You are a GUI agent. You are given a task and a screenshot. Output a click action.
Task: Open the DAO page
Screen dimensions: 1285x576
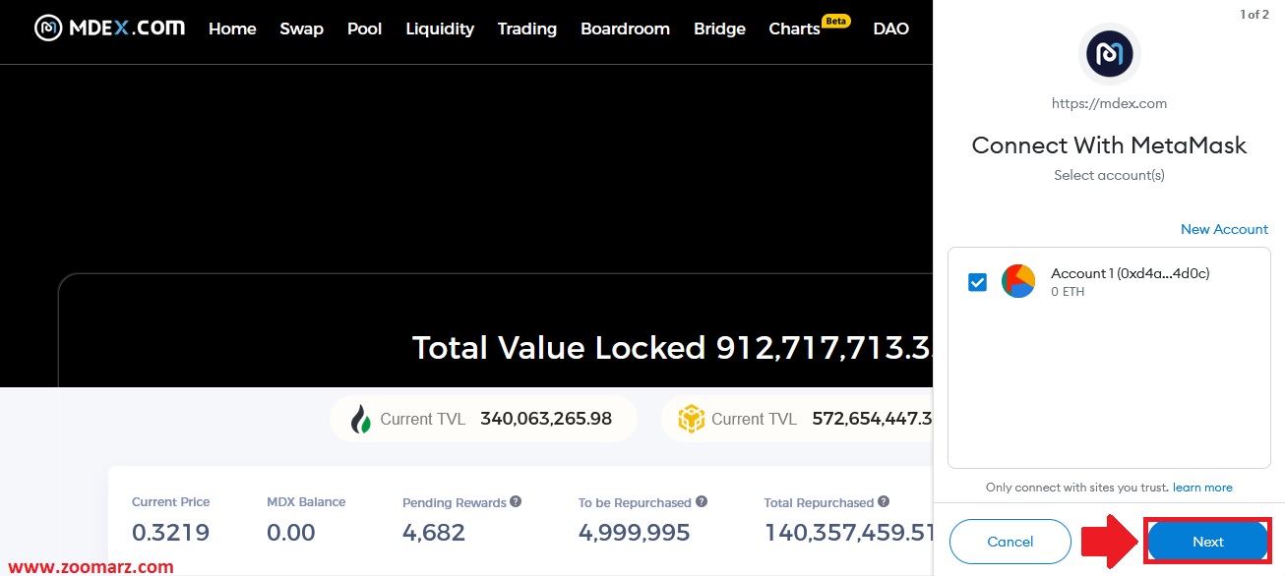coord(890,29)
